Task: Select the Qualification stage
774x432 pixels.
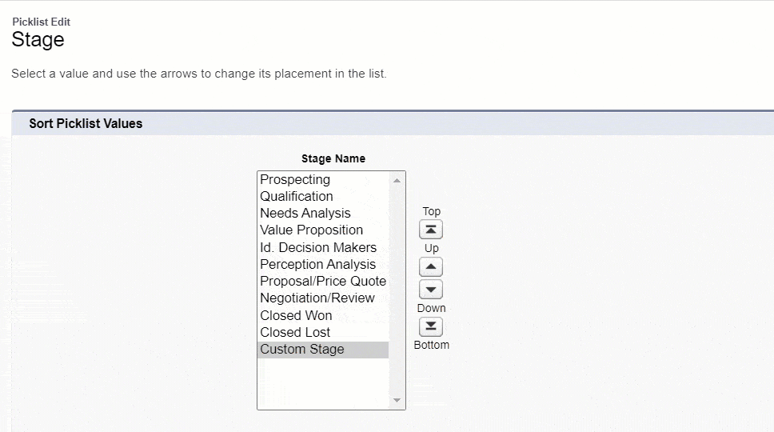Action: point(297,197)
